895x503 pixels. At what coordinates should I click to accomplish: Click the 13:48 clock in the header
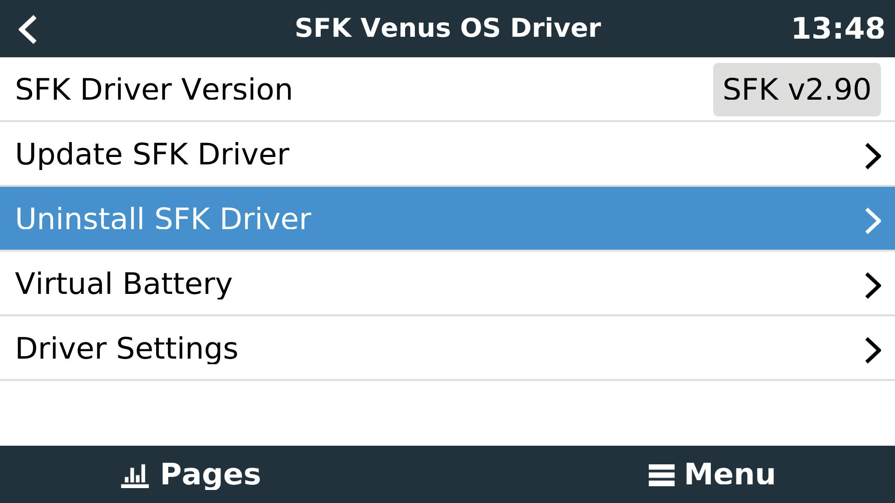[838, 28]
